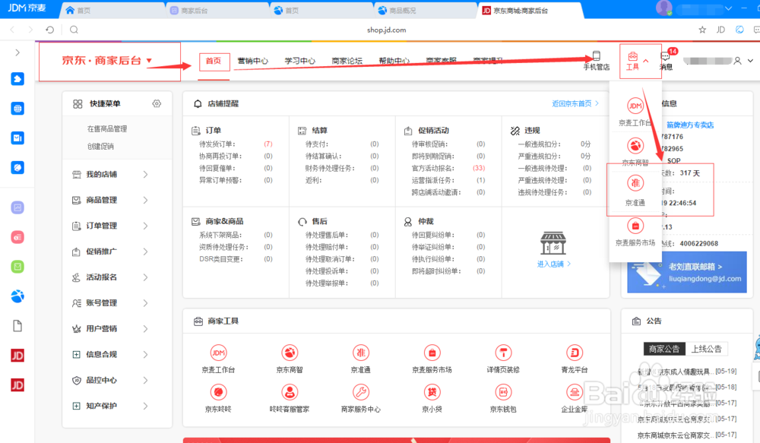760x443 pixels.
Task: Click the shop.jd.com address bar
Action: tap(386, 30)
